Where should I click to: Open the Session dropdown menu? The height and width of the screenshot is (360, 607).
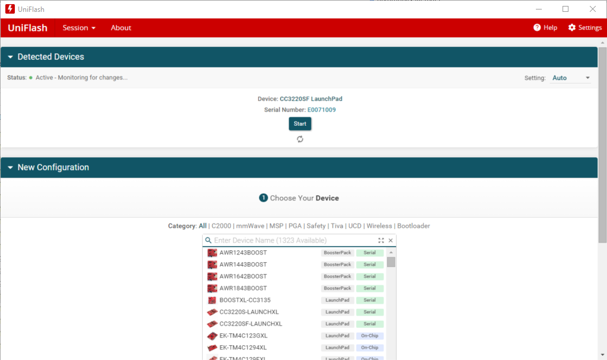[79, 28]
